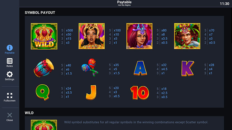
Task: Close the paytable panel
Action: [10, 116]
